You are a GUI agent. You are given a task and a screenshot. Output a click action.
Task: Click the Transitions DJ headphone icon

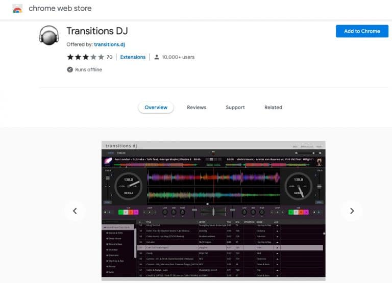click(x=49, y=36)
